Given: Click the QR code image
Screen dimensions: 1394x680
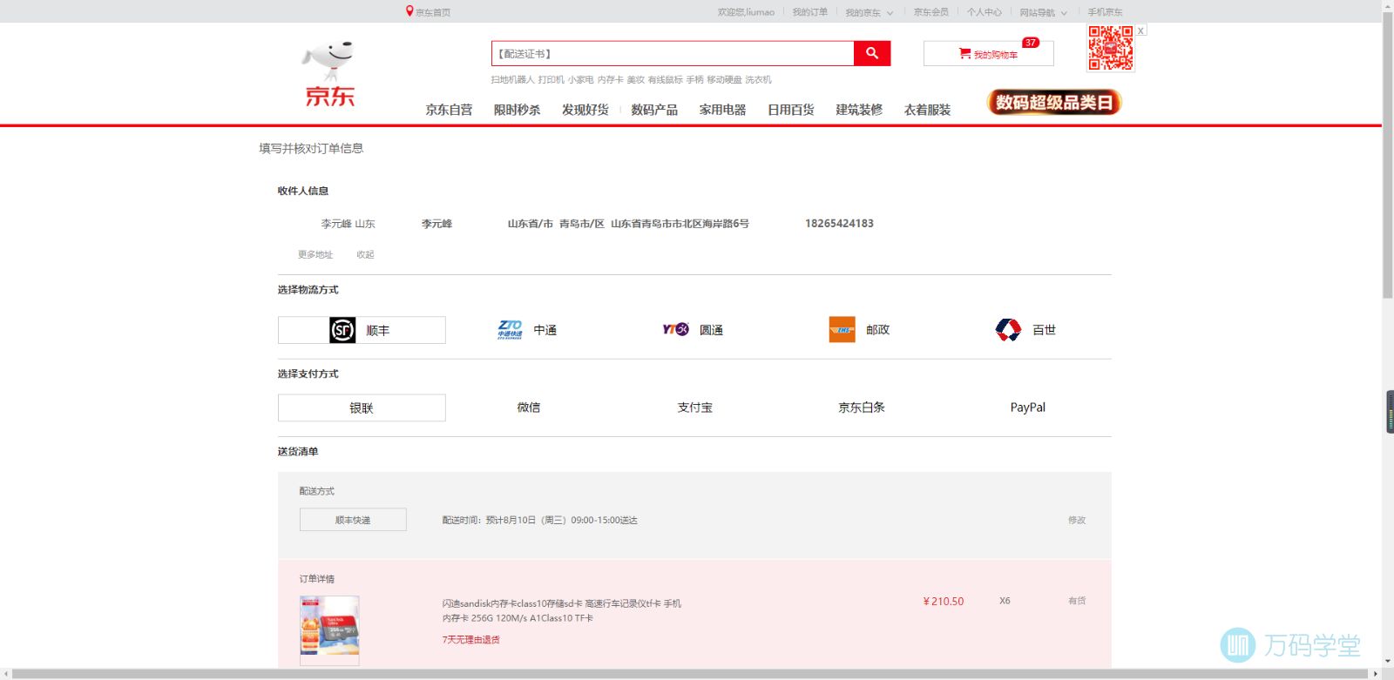Looking at the screenshot, I should tap(1111, 48).
